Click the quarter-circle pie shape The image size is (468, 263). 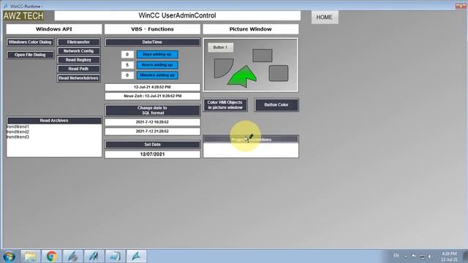click(x=222, y=67)
